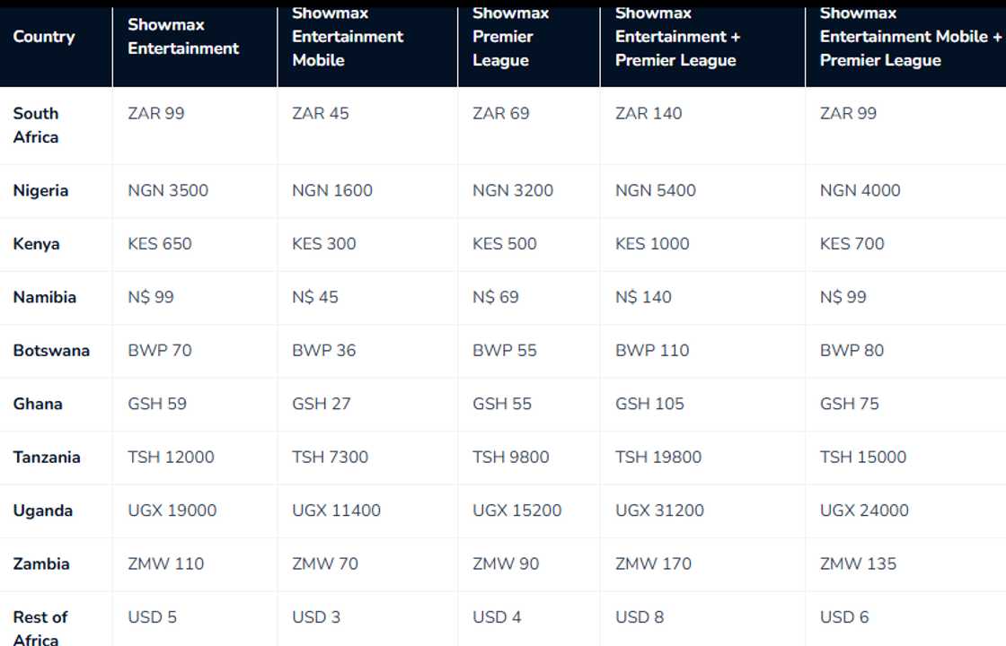Select the KES 300 price cell
The height and width of the screenshot is (646, 1006).
pyautogui.click(x=323, y=244)
